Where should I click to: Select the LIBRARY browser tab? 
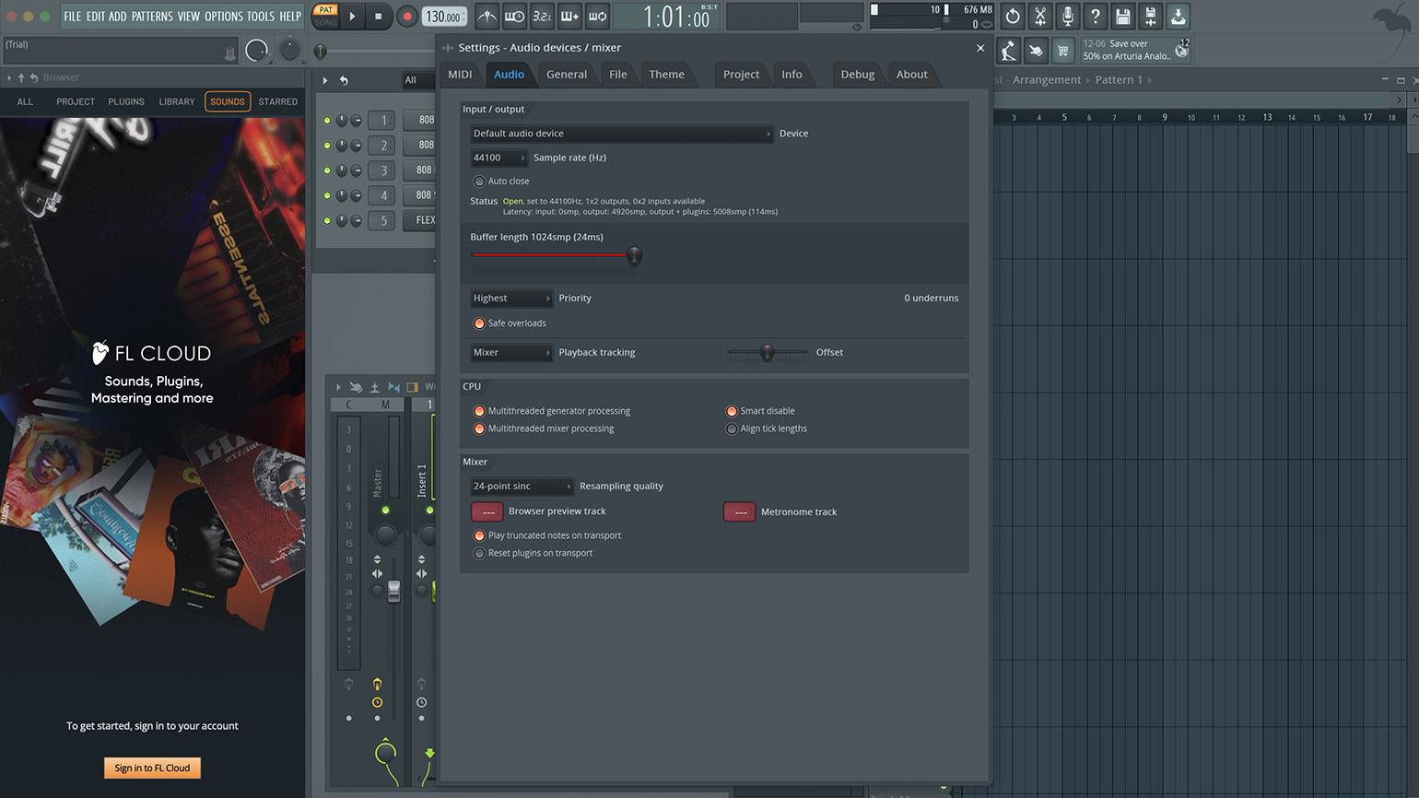click(x=177, y=101)
